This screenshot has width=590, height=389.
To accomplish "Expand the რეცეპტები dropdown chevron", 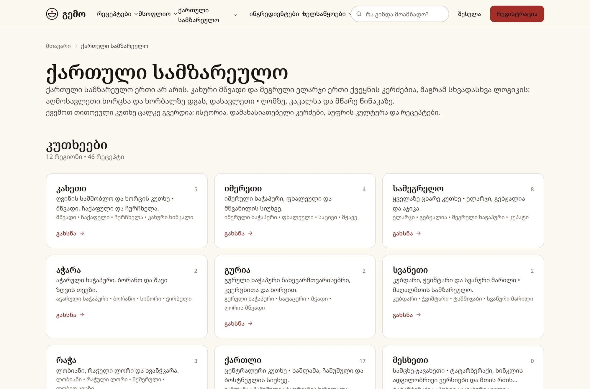I will [136, 14].
